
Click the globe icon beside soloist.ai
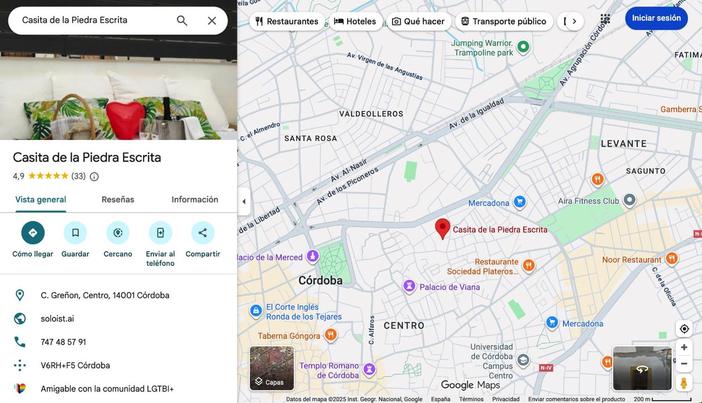(x=20, y=319)
